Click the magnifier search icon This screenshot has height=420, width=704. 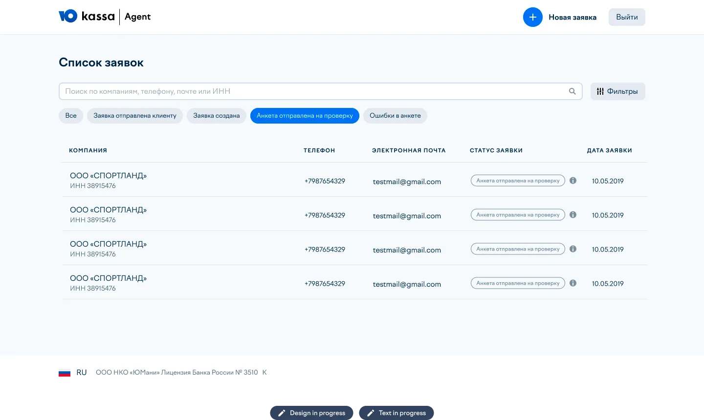(572, 91)
